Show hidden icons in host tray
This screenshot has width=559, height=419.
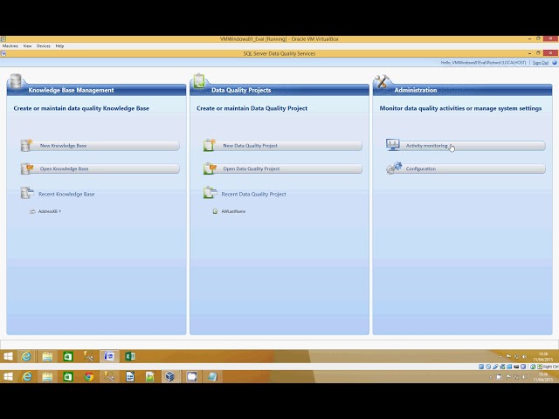[490, 377]
